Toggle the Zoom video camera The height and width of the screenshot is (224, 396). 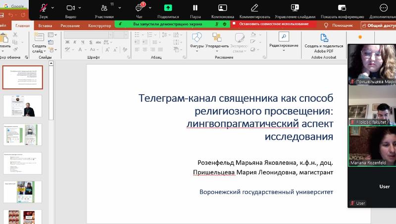pos(70,8)
